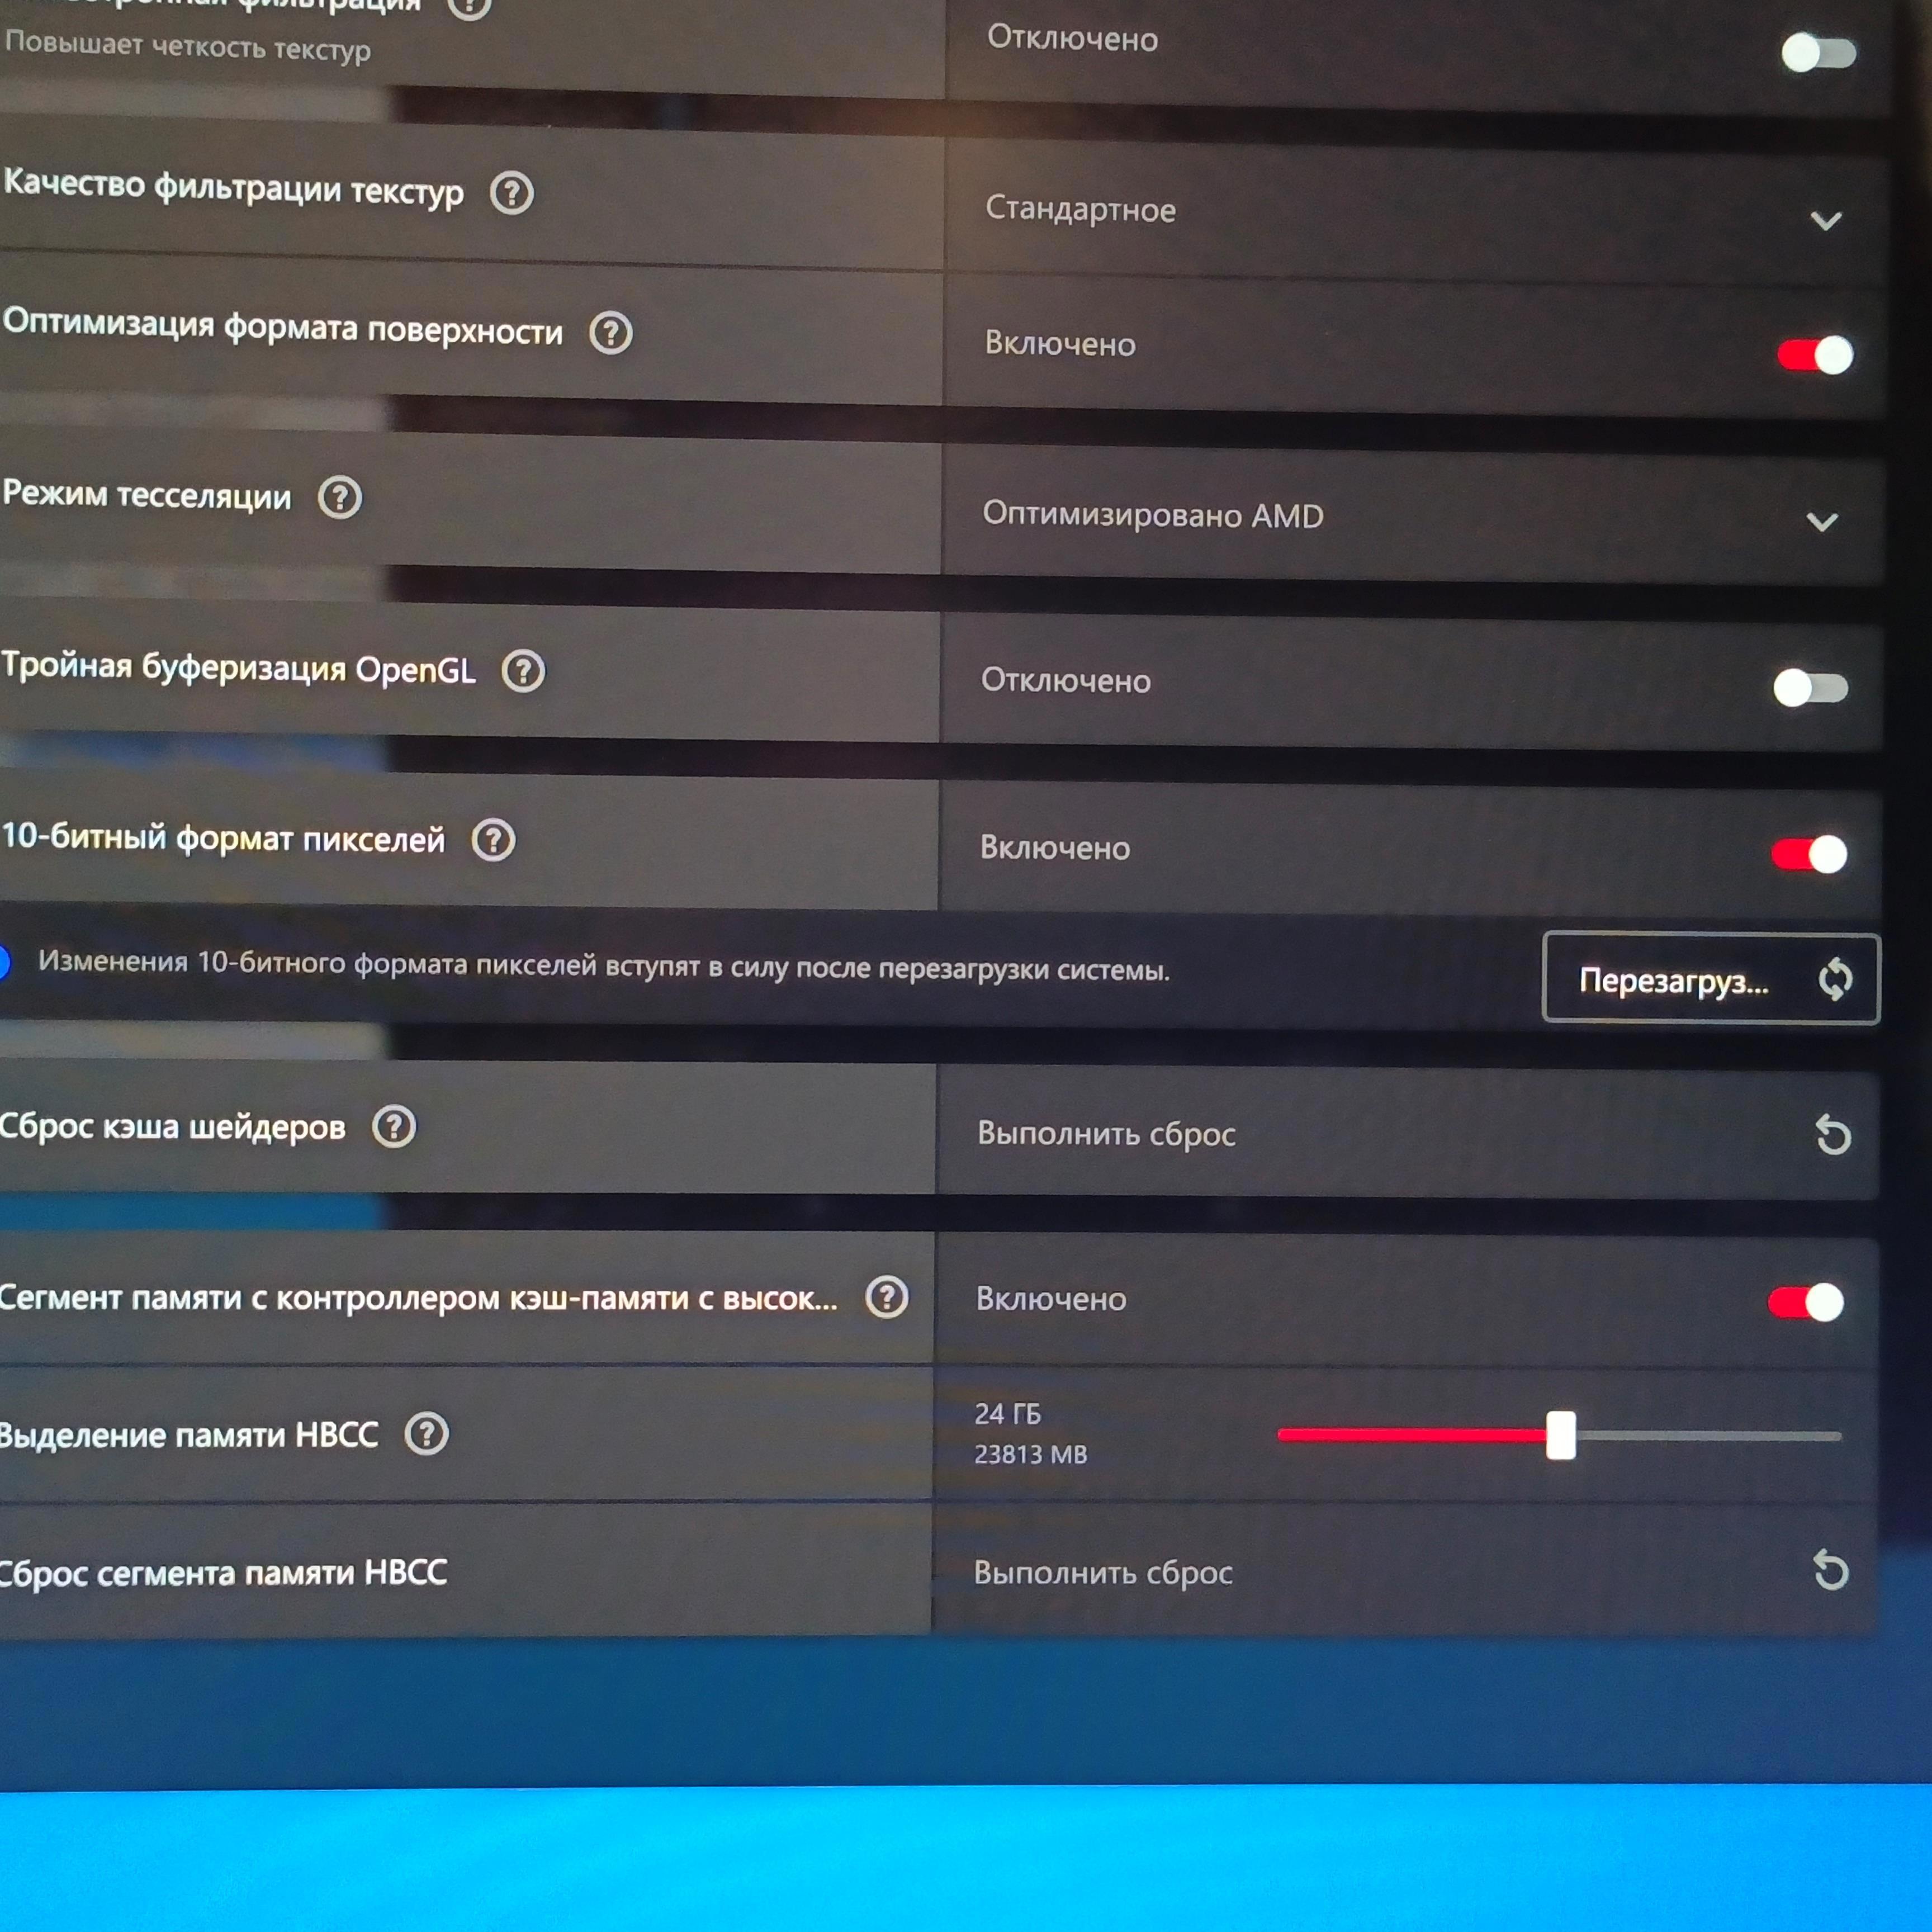1932x1932 pixels.
Task: Click HBCC memory segment reset arrow icon
Action: 1830,1570
